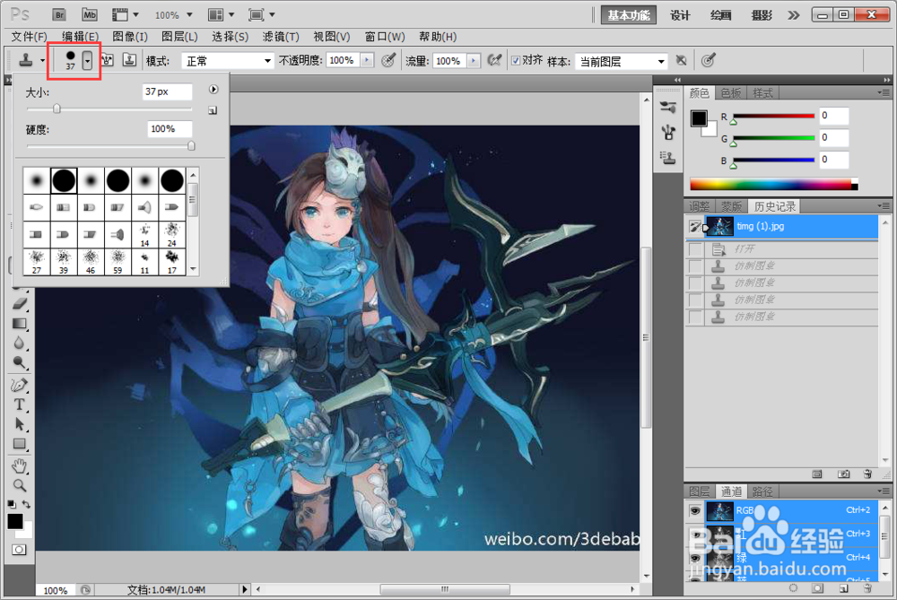Open the Image menu
The height and width of the screenshot is (600, 897).
pyautogui.click(x=130, y=37)
